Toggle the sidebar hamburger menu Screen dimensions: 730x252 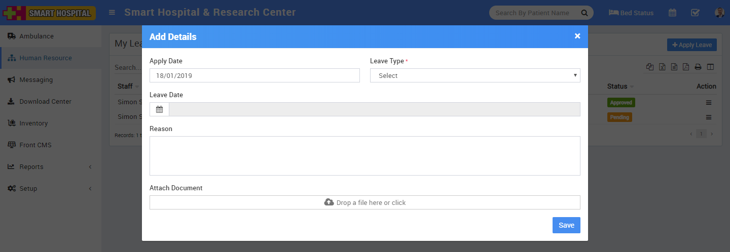click(112, 13)
